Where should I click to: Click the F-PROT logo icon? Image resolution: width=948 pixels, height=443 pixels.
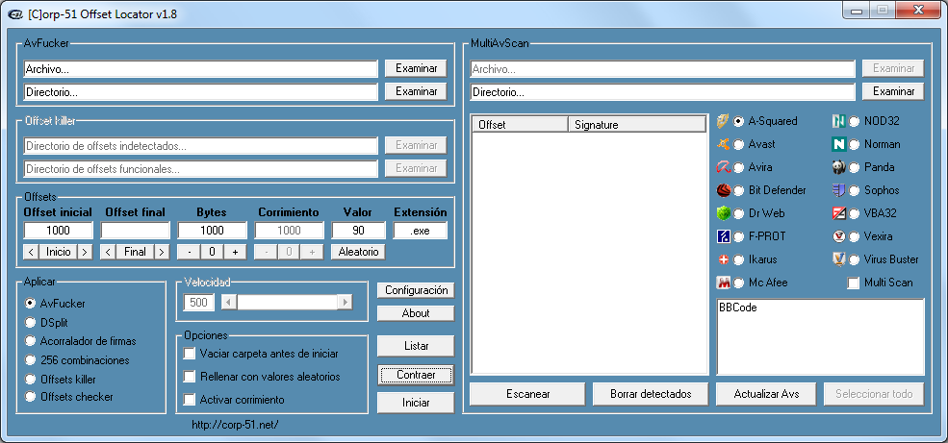click(723, 236)
